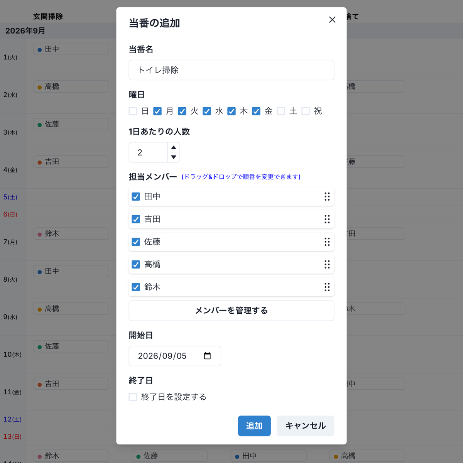
Task: Enable 終了日を設定する checkbox
Action: point(133,397)
